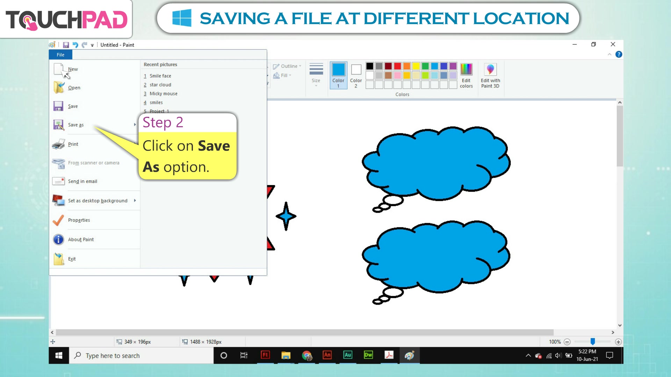Open Adobe Audition from the taskbar
Viewport: 671px width, 377px height.
348,355
